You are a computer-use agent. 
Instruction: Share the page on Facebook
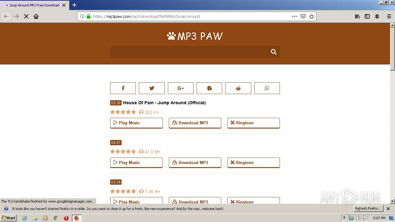pyautogui.click(x=123, y=88)
